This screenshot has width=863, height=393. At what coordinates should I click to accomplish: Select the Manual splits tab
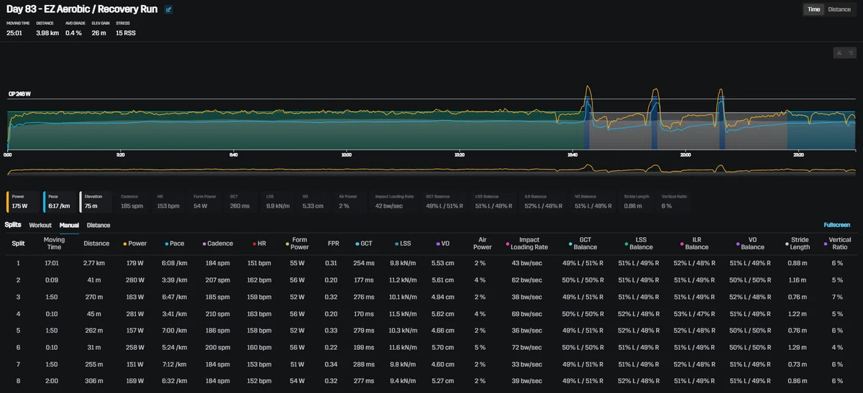pyautogui.click(x=69, y=225)
